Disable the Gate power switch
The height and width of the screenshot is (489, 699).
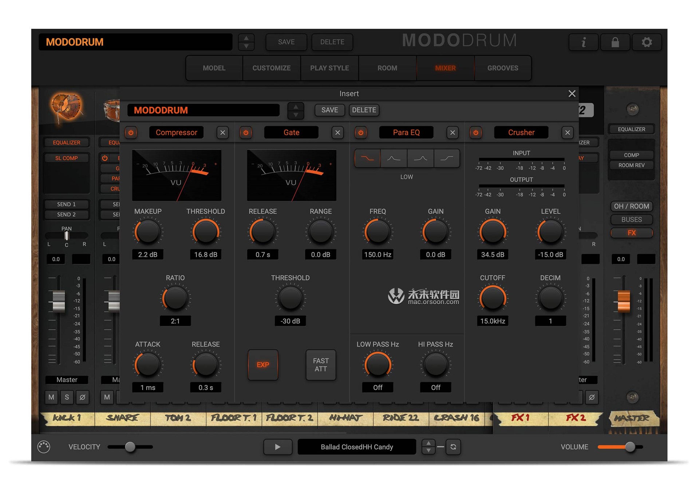coord(246,133)
